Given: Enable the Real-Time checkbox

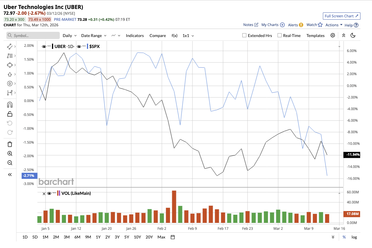Looking at the screenshot, I should [279, 35].
